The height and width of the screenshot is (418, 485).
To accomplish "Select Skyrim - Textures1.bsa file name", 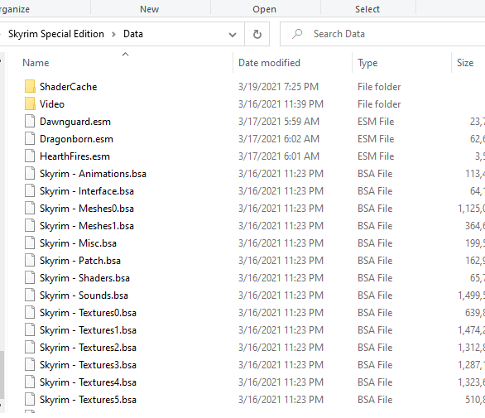I will [x=88, y=330].
